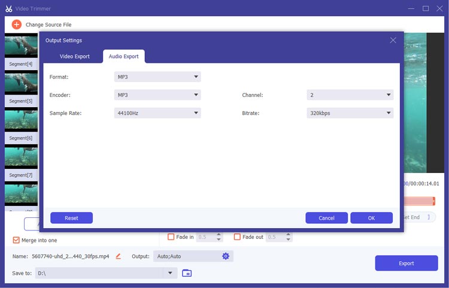Open the Save to path dropdown
Viewport: 449px width, 288px height.
point(171,273)
